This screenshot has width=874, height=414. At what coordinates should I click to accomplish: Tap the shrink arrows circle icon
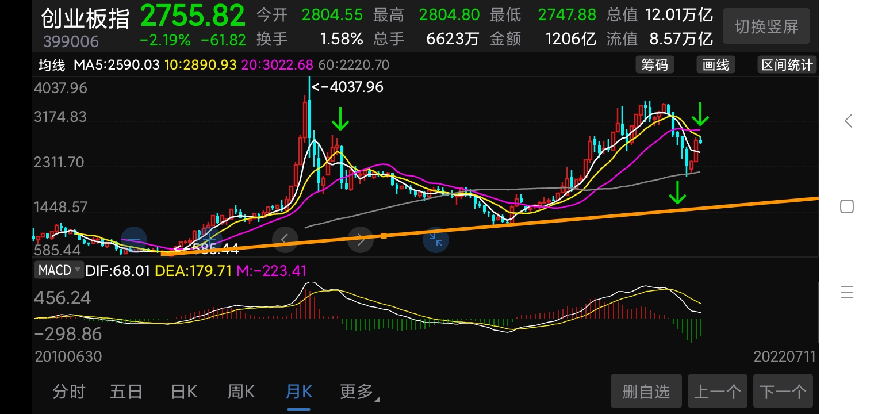436,240
